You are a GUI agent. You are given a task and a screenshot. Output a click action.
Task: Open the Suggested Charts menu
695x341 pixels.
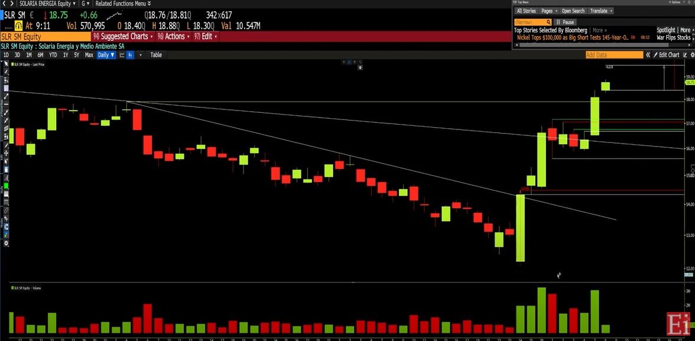tap(123, 37)
